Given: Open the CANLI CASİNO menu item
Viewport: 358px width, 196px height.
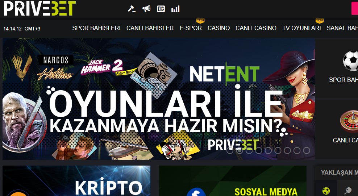Looking at the screenshot, I should [256, 28].
